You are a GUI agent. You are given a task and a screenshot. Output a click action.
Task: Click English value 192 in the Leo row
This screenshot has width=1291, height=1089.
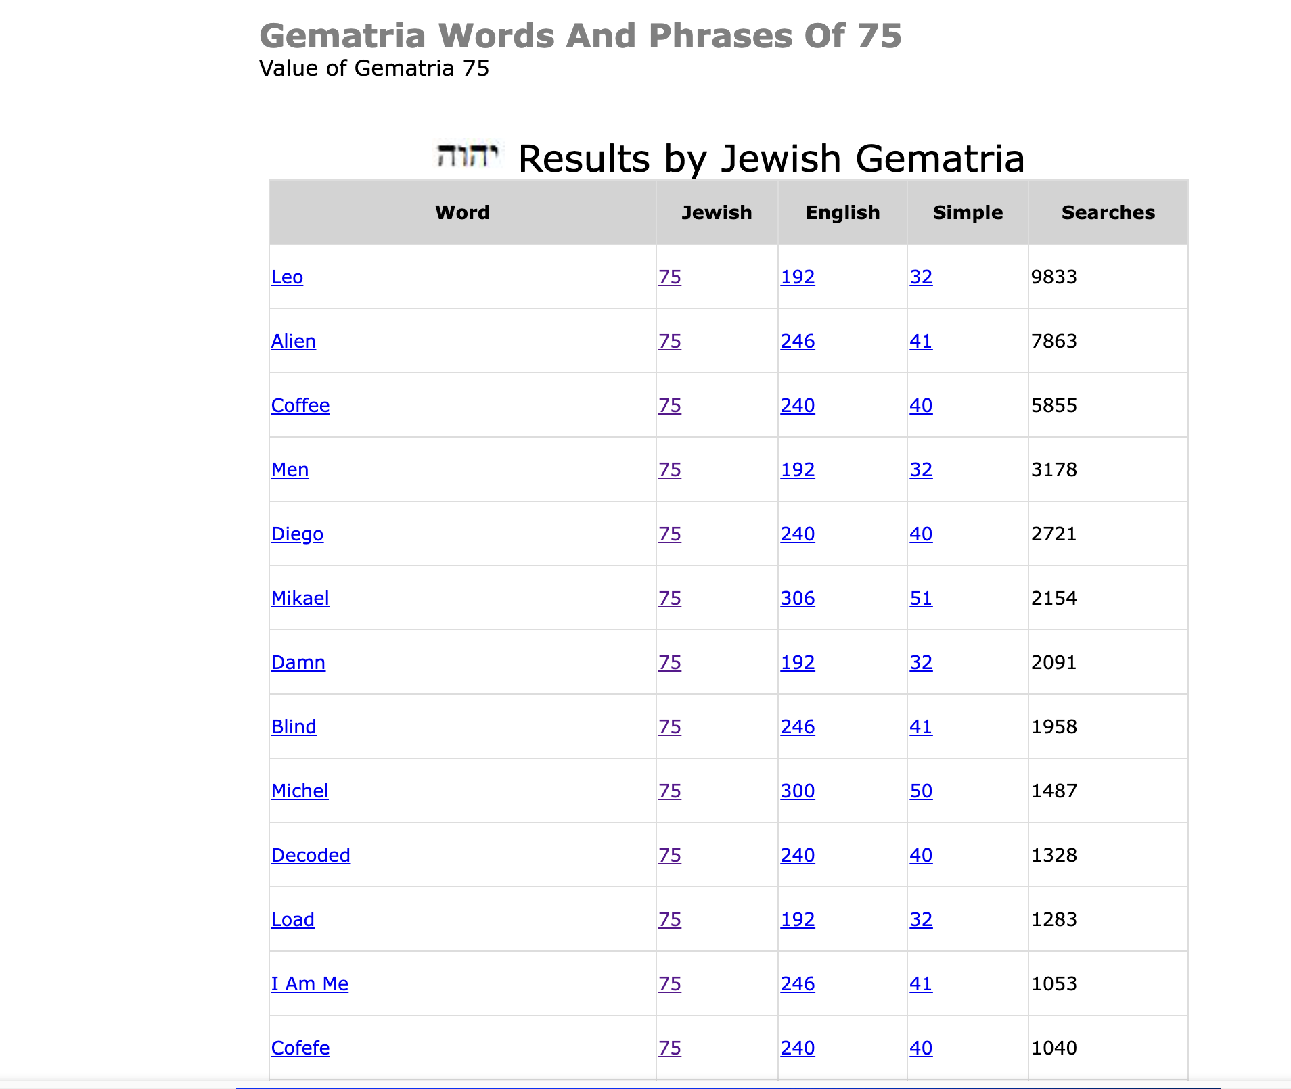tap(798, 277)
